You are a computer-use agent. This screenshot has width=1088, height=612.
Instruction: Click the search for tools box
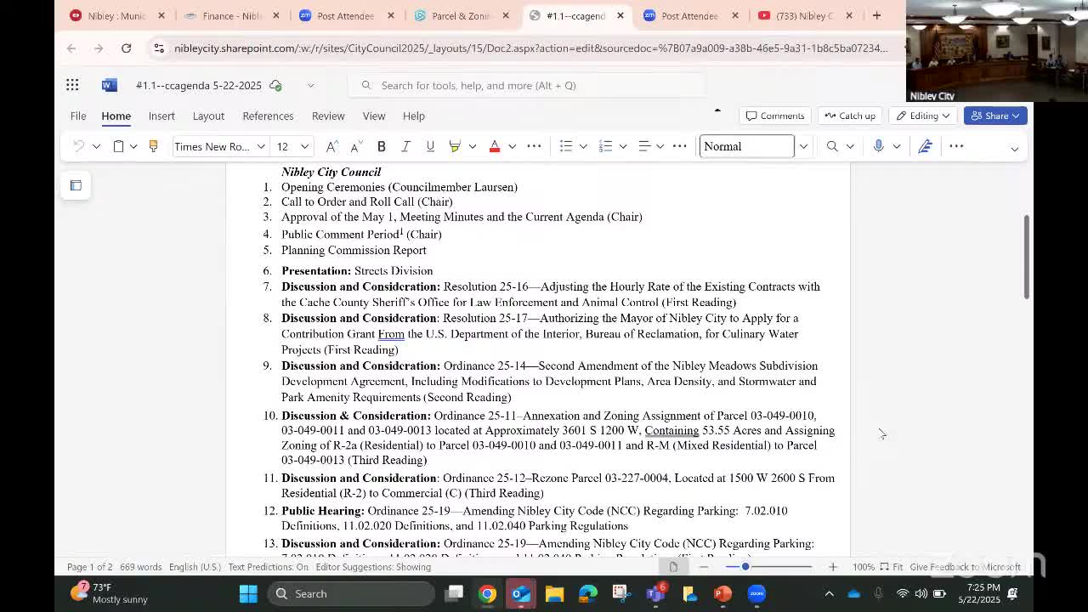(527, 85)
